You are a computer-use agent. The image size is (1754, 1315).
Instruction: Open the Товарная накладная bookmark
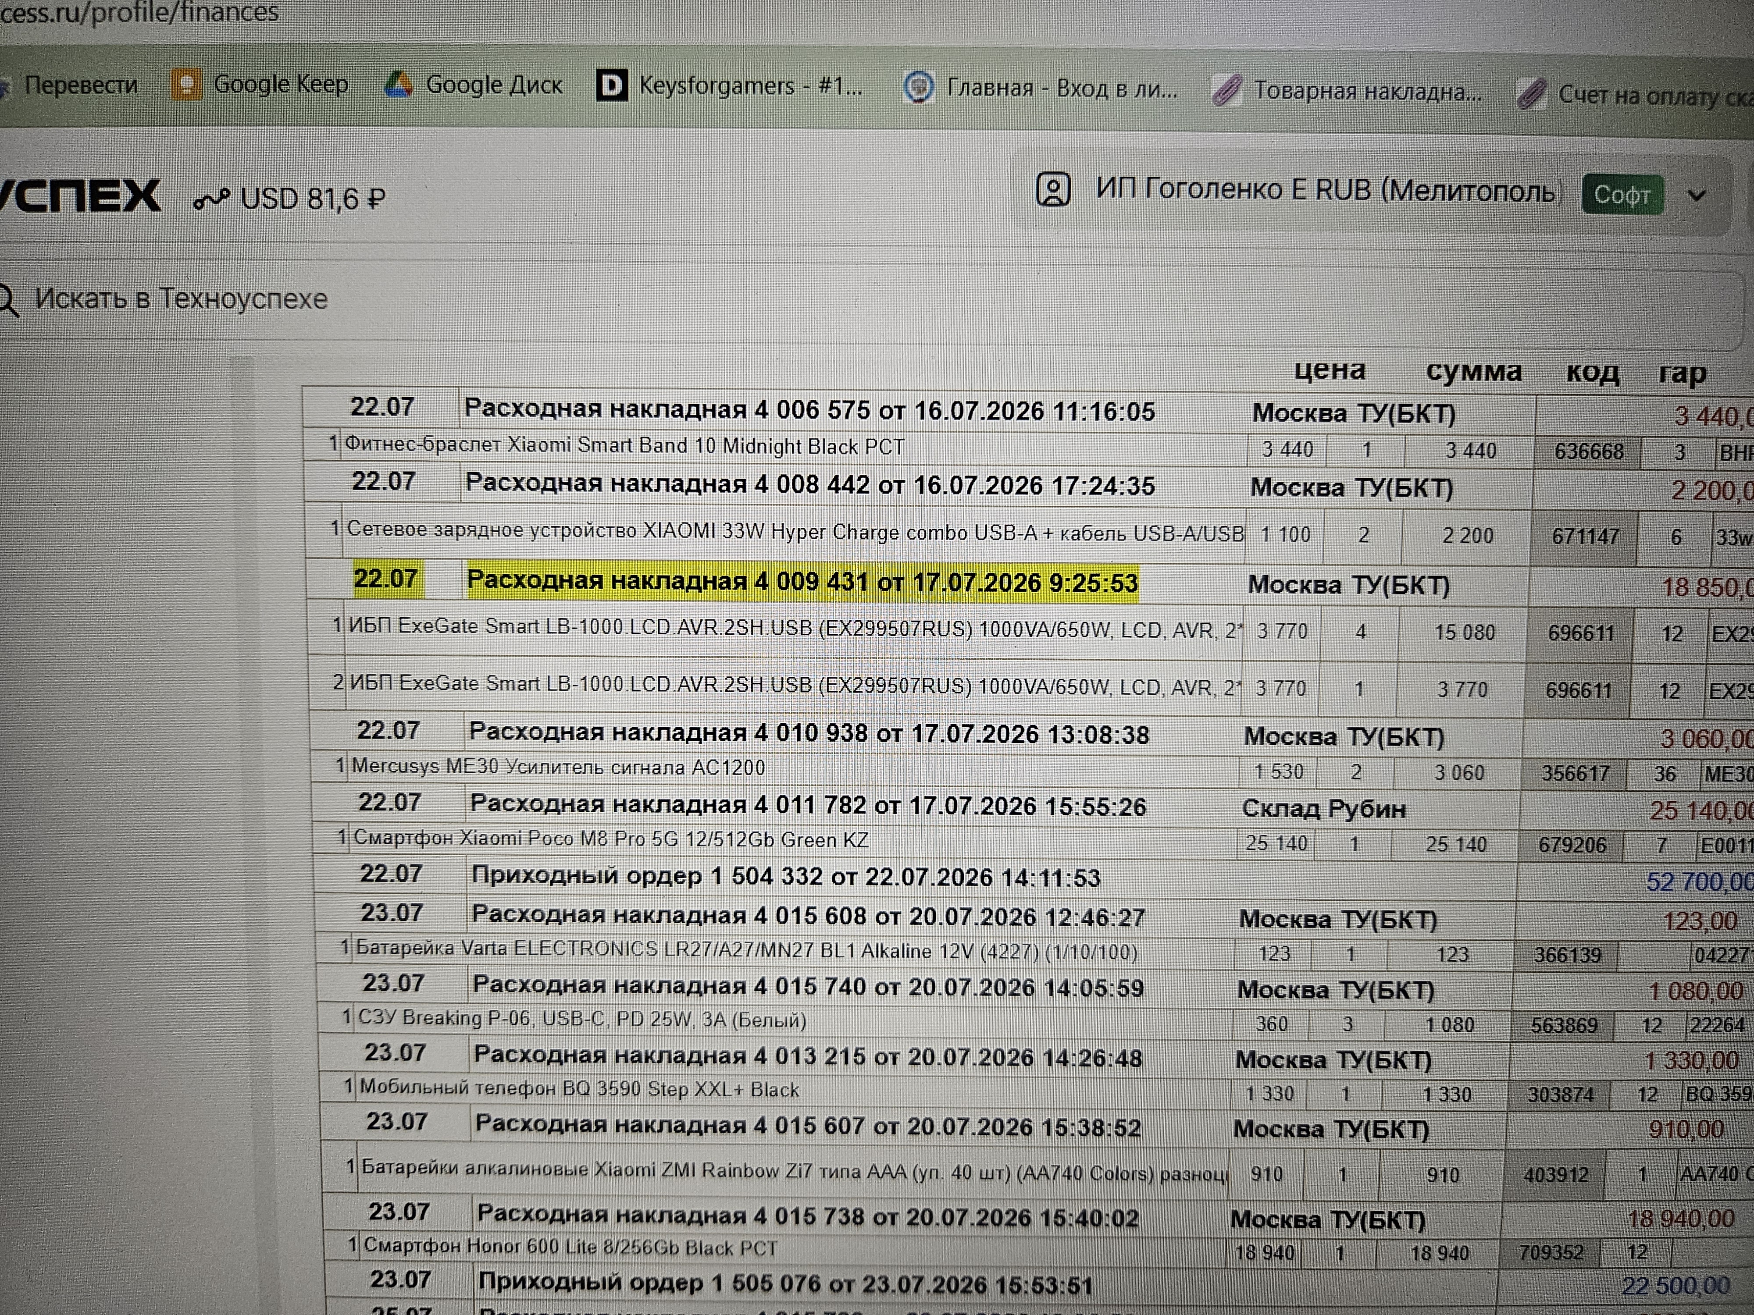1347,91
